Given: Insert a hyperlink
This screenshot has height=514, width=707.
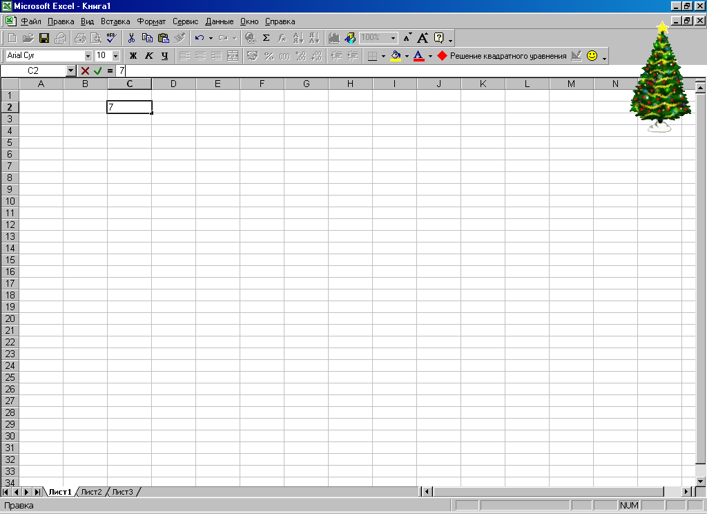Looking at the screenshot, I should 250,38.
